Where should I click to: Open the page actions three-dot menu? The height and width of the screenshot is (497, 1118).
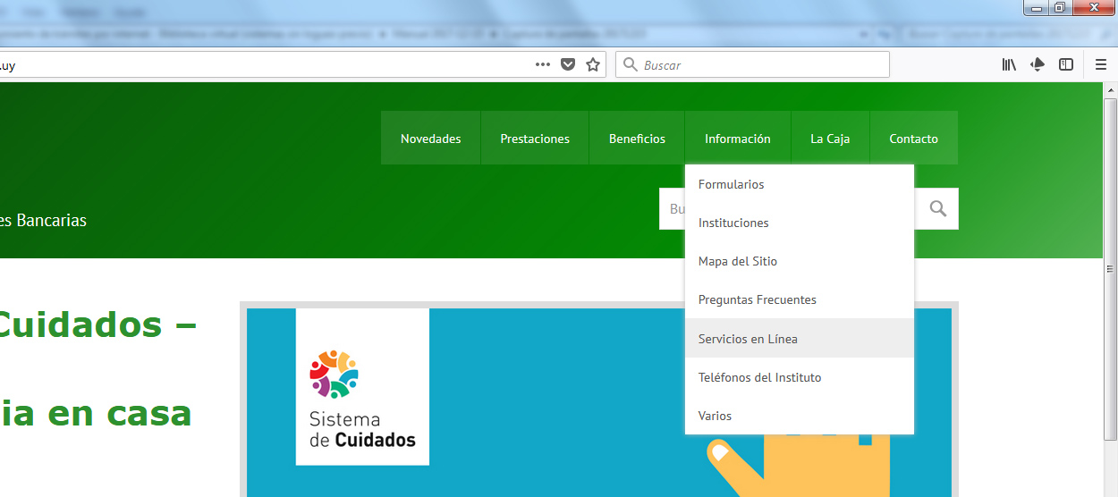[543, 64]
